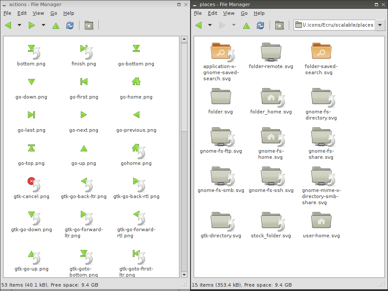
Task: Click window menu button of places window titlebar
Action: [194, 5]
